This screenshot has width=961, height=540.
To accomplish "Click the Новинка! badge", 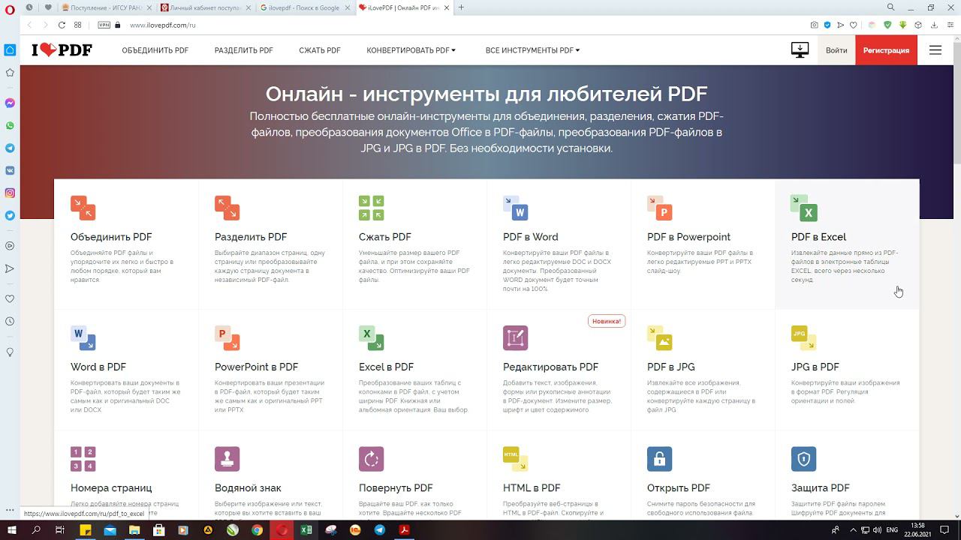I will point(607,321).
